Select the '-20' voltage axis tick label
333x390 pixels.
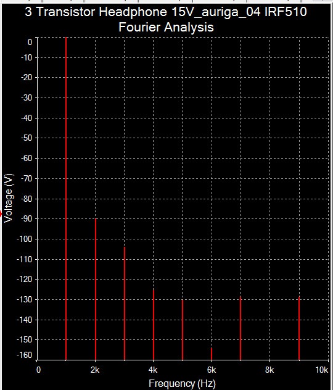click(x=27, y=78)
